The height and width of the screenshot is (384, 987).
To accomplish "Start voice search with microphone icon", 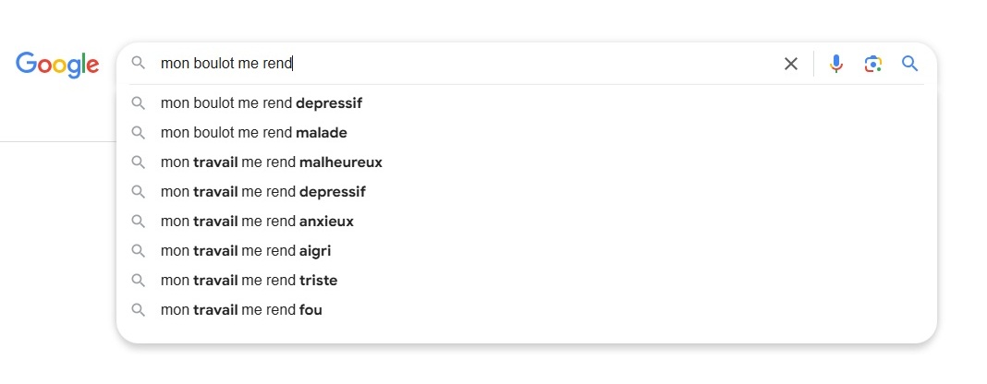I will [x=836, y=64].
